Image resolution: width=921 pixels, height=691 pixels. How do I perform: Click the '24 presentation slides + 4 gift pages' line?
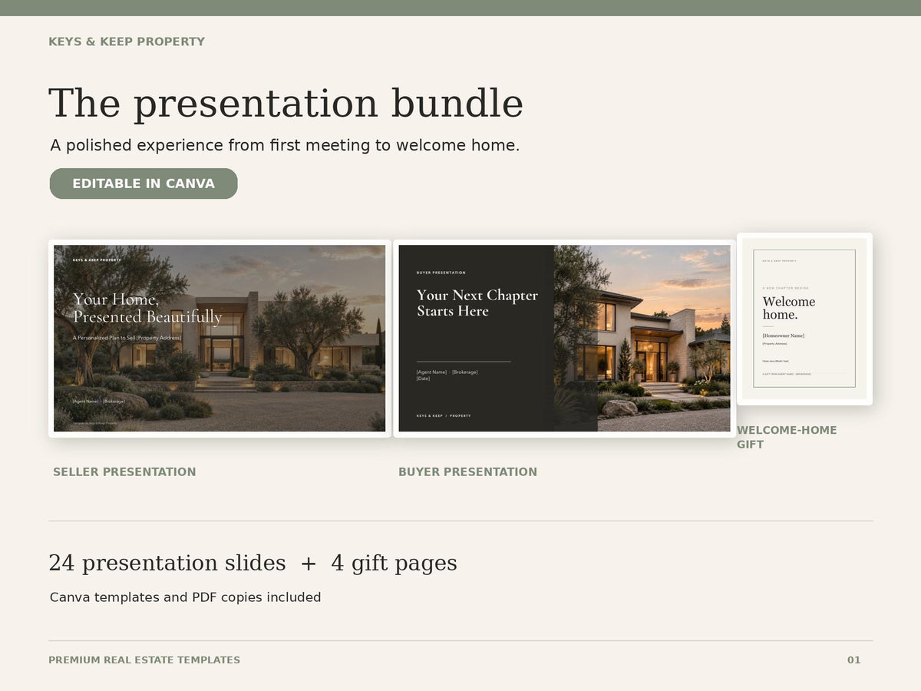coord(253,564)
